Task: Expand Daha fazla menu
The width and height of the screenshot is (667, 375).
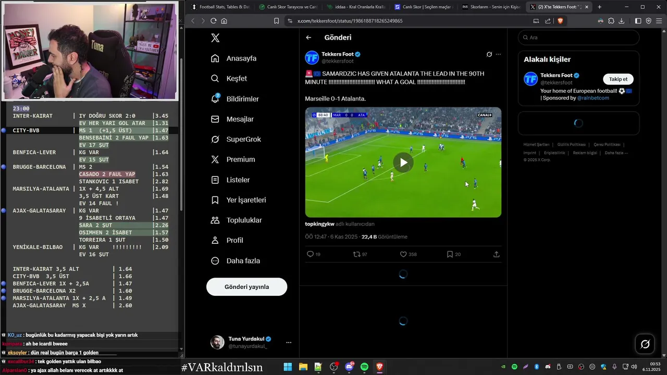Action: [x=236, y=261]
